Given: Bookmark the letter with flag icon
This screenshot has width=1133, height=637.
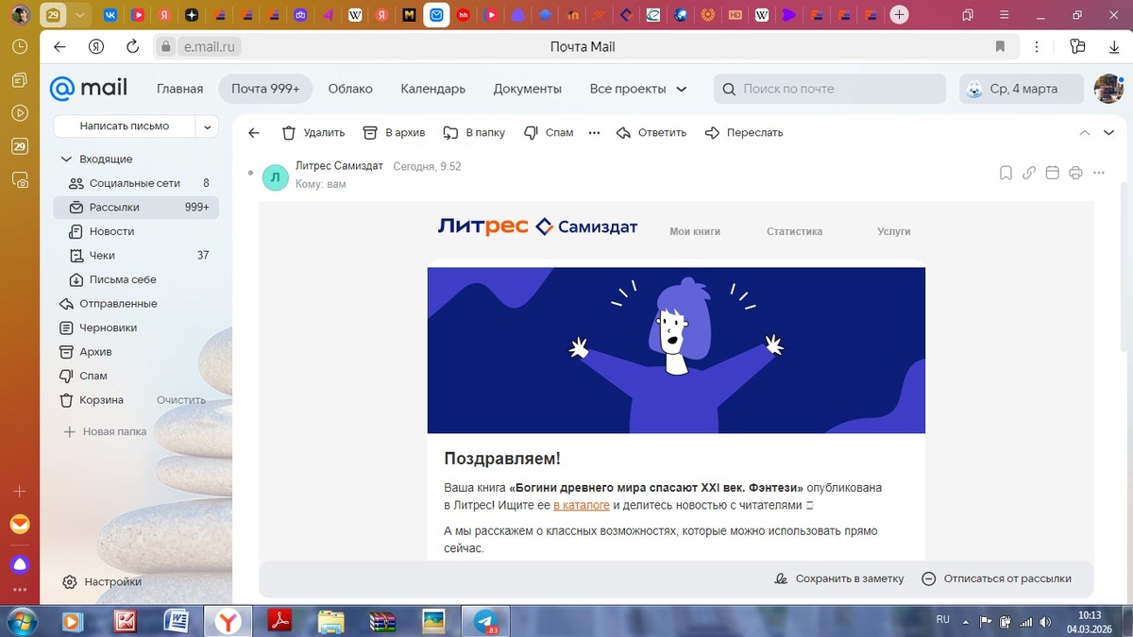Looking at the screenshot, I should (x=1006, y=173).
